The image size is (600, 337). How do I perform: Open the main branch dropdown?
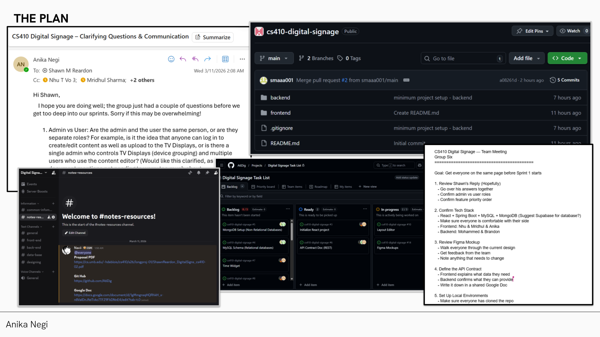pos(274,58)
